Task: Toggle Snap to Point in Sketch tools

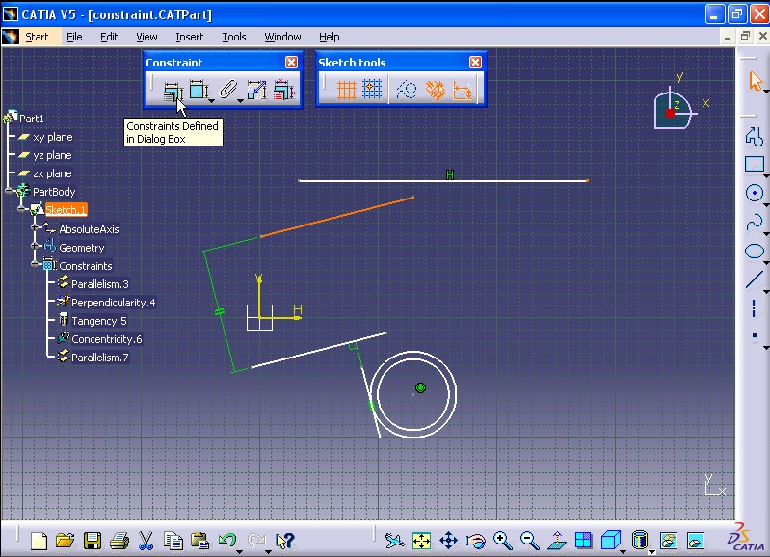Action: coord(372,90)
